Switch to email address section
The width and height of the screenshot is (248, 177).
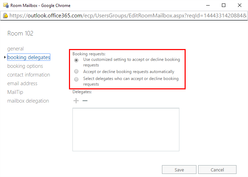point(22,83)
